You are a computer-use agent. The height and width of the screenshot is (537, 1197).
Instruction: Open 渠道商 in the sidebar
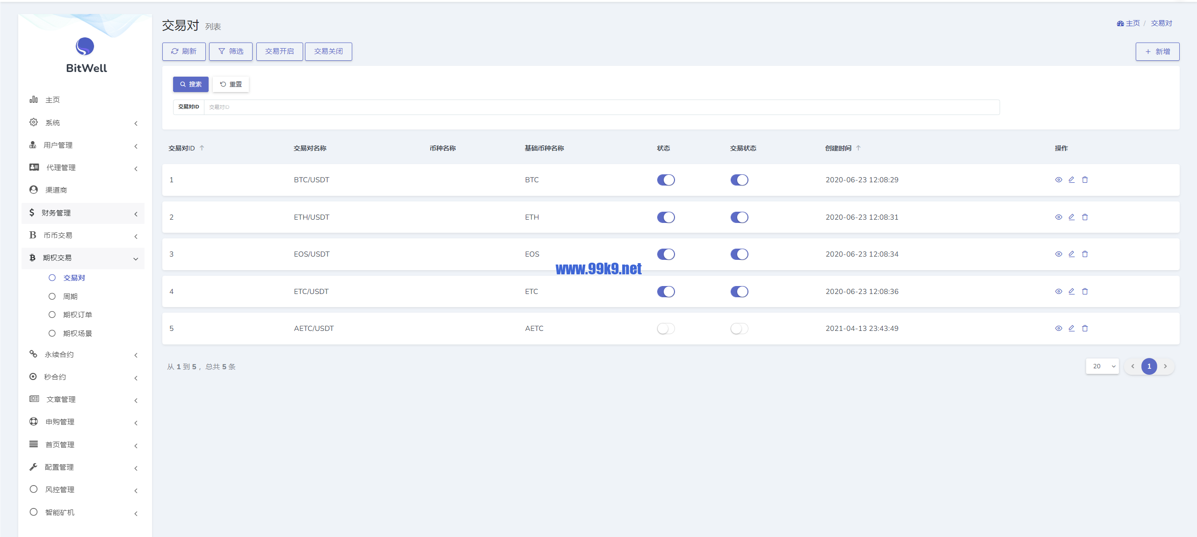point(83,190)
